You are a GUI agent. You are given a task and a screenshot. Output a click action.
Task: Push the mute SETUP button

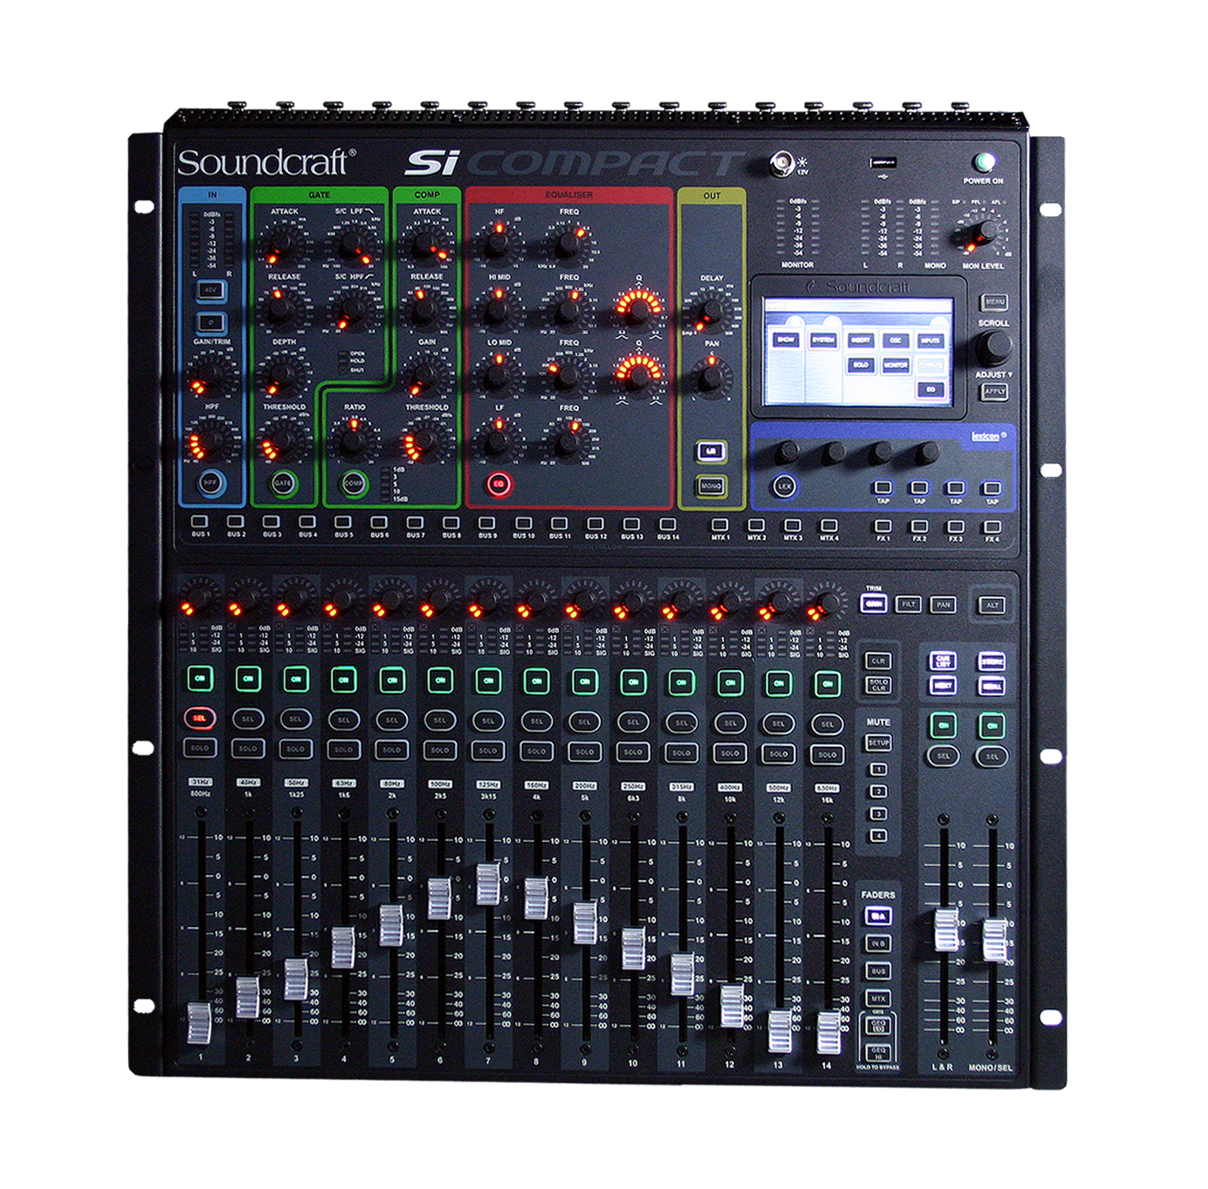[x=878, y=743]
